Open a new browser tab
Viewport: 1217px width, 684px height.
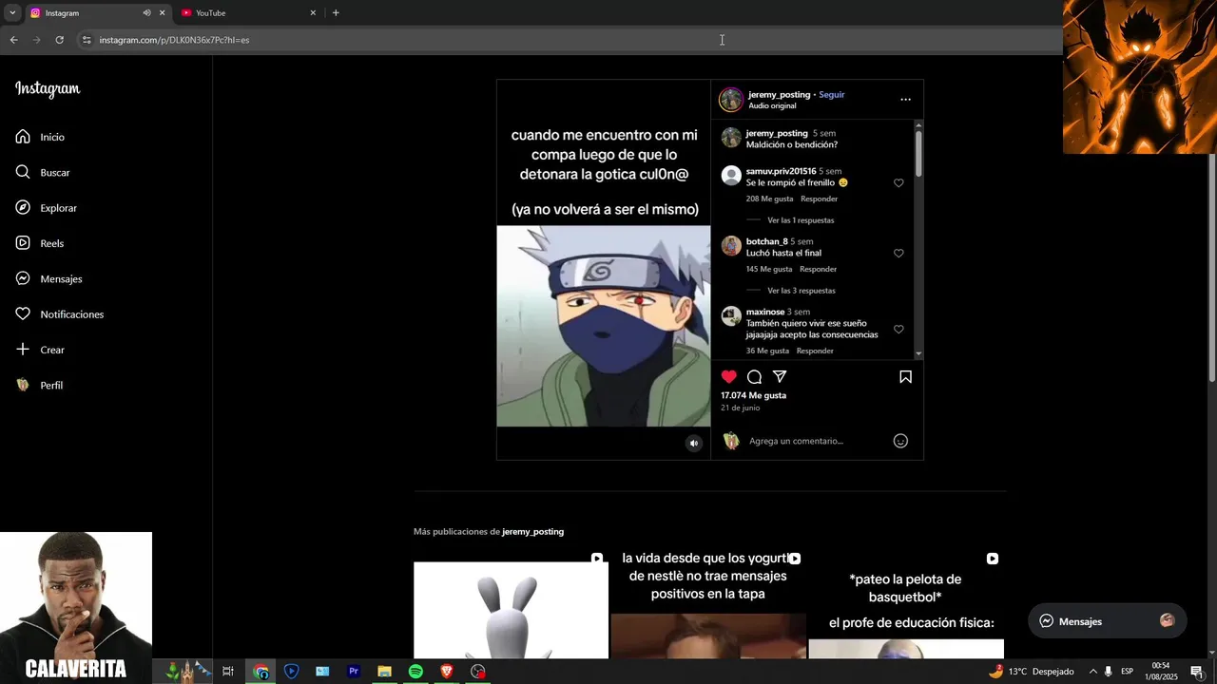[336, 13]
